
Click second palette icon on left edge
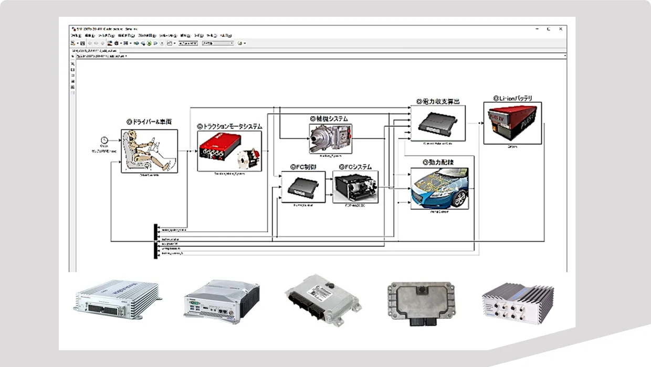[x=73, y=69]
